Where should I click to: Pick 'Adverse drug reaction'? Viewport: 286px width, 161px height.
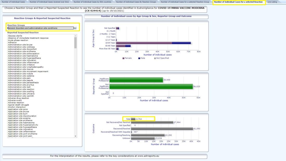[x=18, y=98]
